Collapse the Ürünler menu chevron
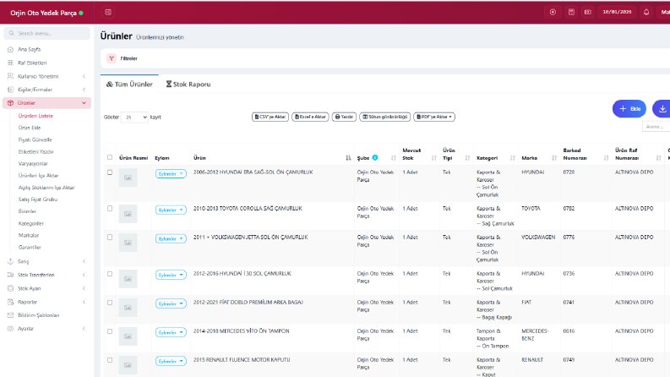The width and height of the screenshot is (670, 377). (84, 103)
